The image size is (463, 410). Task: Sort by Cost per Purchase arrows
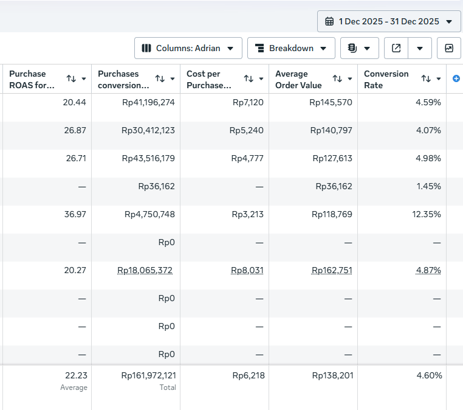tap(249, 78)
